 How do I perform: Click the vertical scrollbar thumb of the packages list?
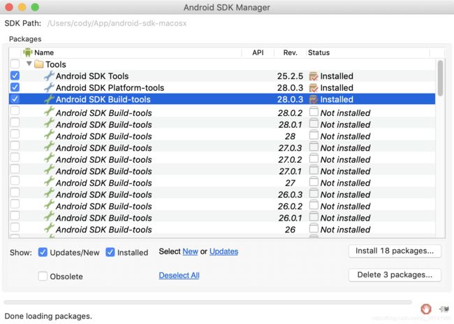pyautogui.click(x=440, y=78)
